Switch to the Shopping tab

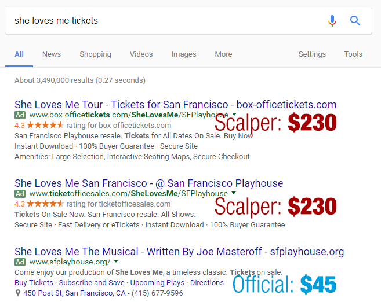95,54
